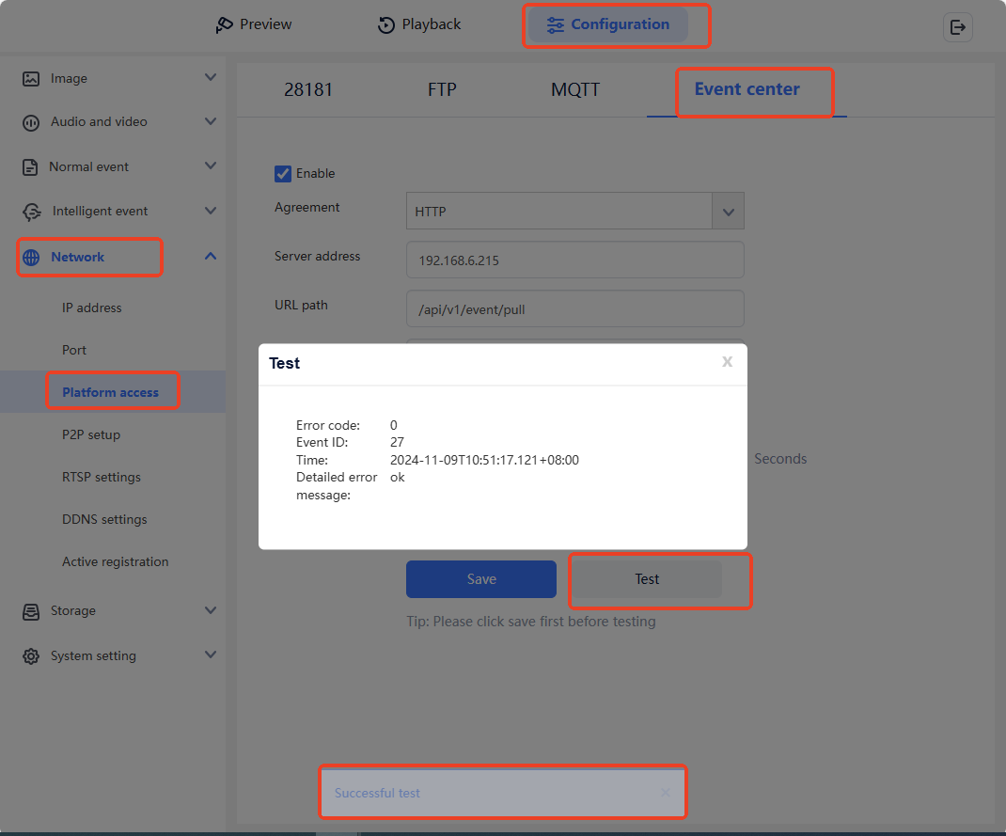1006x836 pixels.
Task: Collapse the Network section chevron
Action: 211,257
